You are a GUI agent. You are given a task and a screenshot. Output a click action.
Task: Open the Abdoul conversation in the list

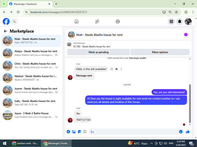point(31,78)
